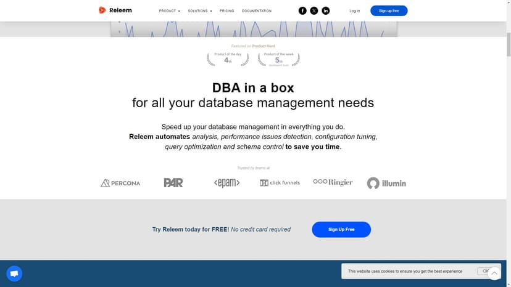Click the epam logo

227,183
